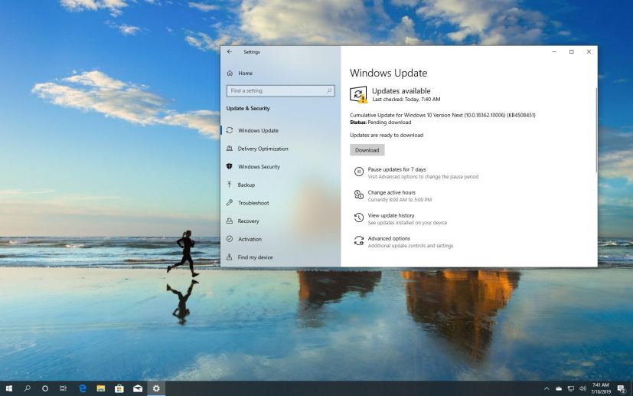The height and width of the screenshot is (396, 633).
Task: Open Find my device page
Action: point(255,257)
